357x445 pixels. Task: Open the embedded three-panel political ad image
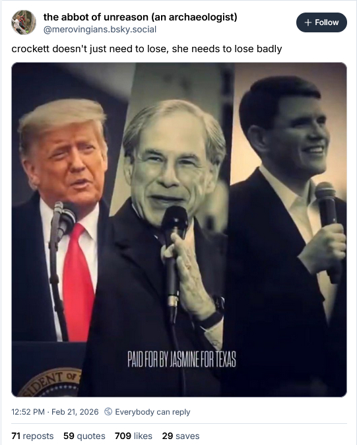[179, 229]
